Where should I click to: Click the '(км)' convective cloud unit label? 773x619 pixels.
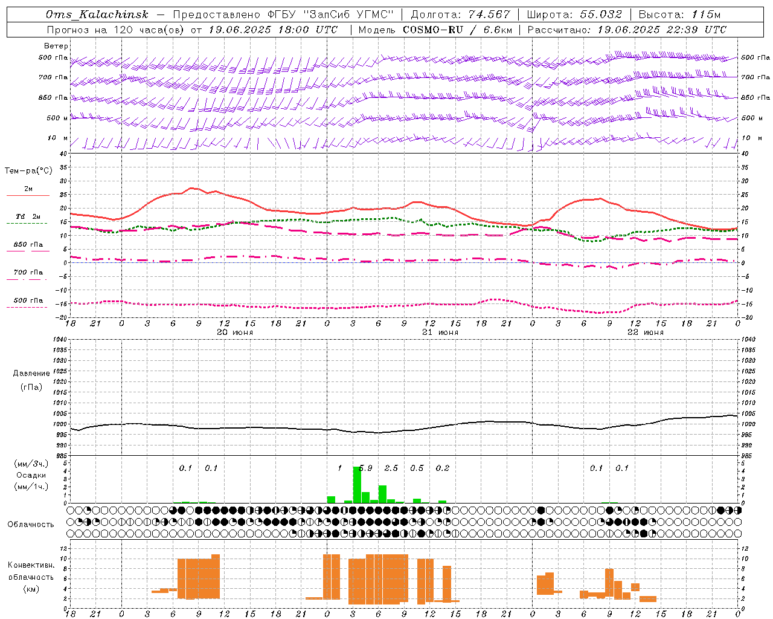[31, 589]
